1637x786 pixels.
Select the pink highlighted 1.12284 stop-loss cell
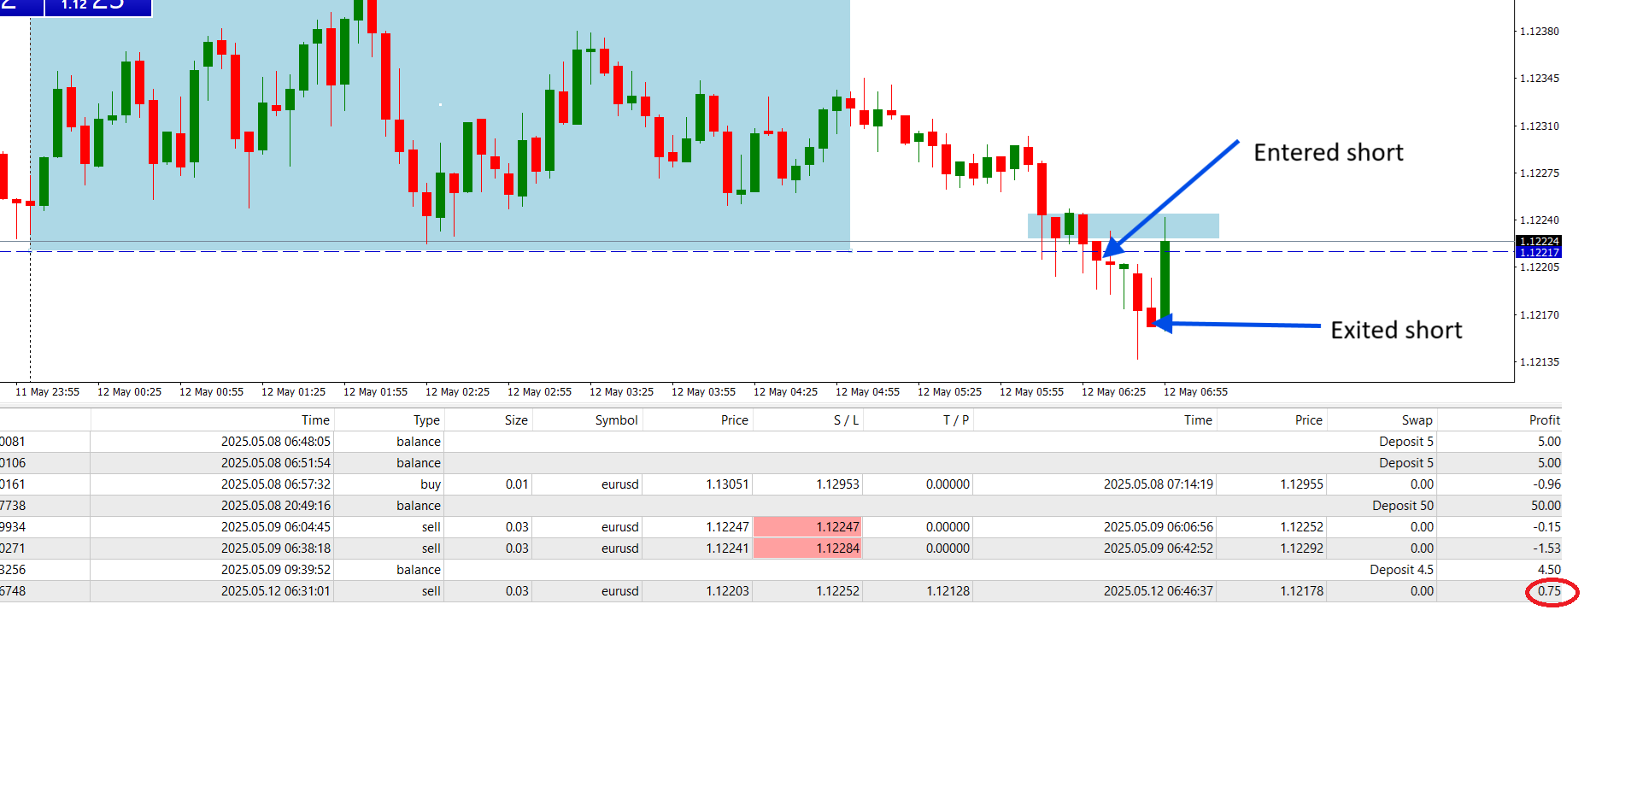(807, 548)
